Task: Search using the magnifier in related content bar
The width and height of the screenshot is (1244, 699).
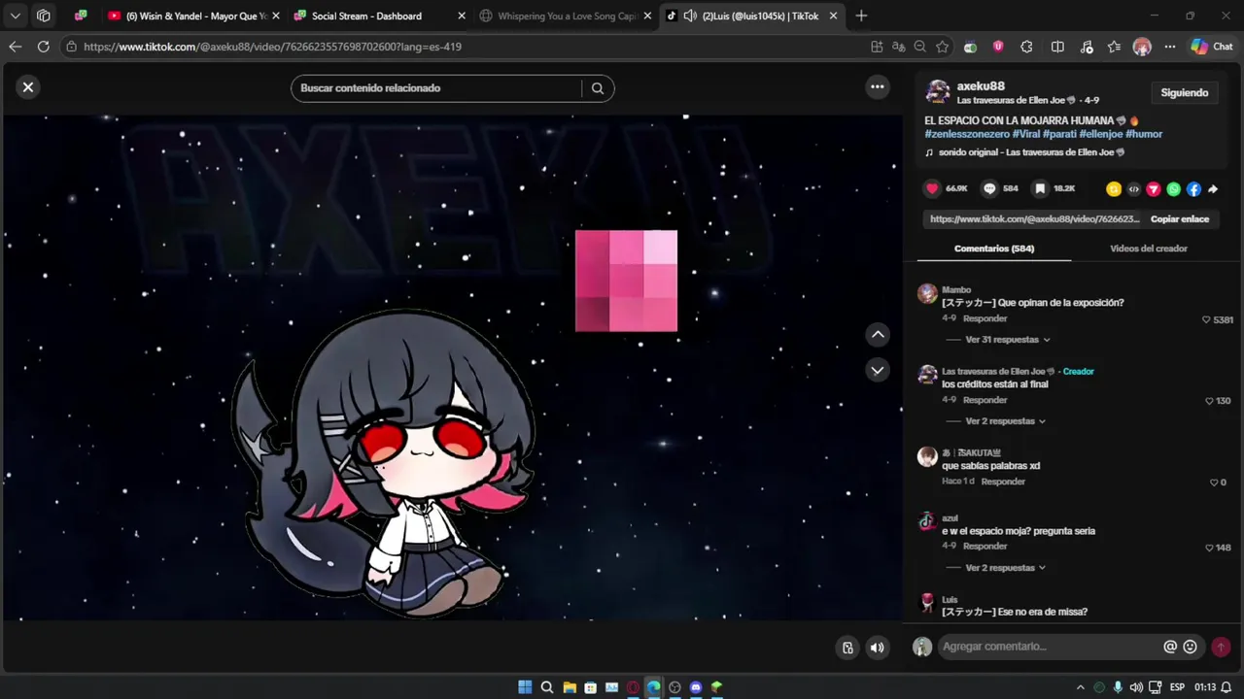Action: tap(598, 88)
